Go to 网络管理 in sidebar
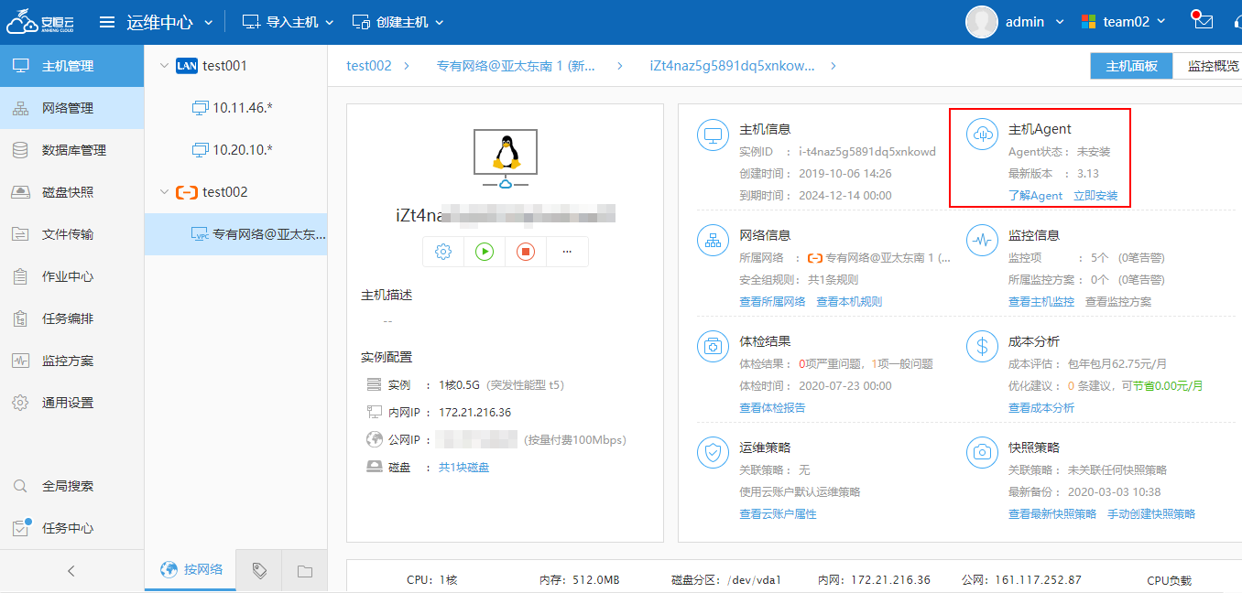The width and height of the screenshot is (1242, 593). click(71, 108)
